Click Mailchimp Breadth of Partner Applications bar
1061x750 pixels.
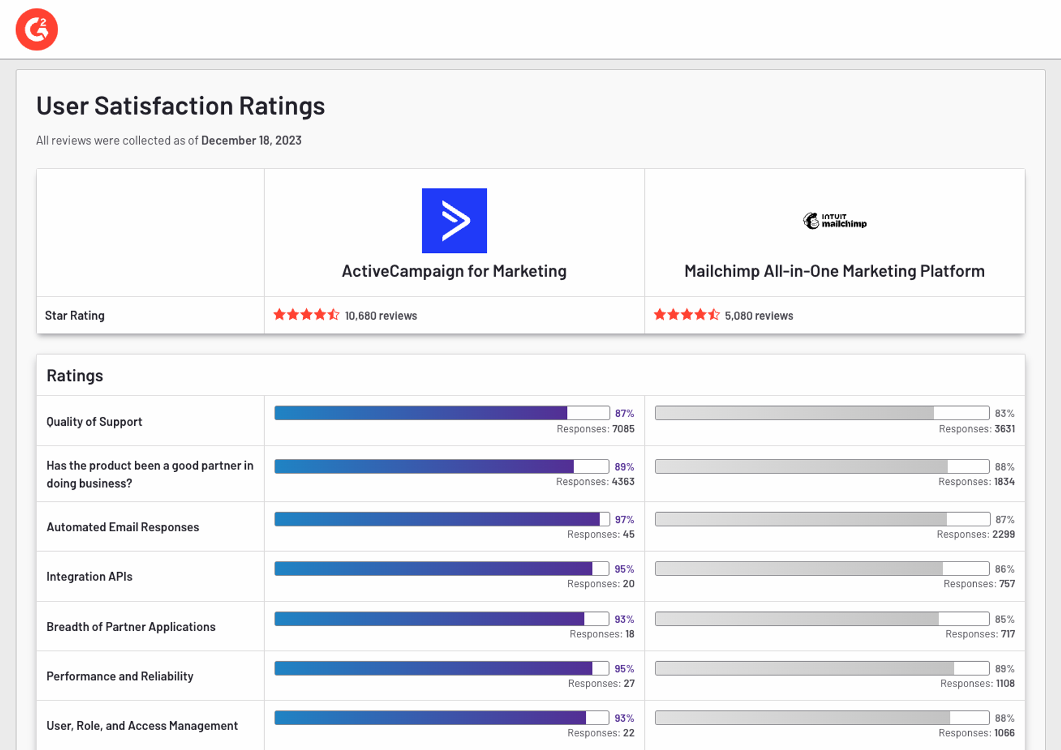coord(822,619)
